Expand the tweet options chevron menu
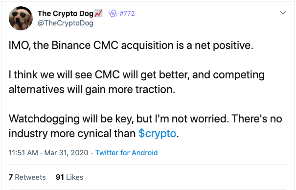Image resolution: width=296 pixels, height=190 pixels. [283, 13]
